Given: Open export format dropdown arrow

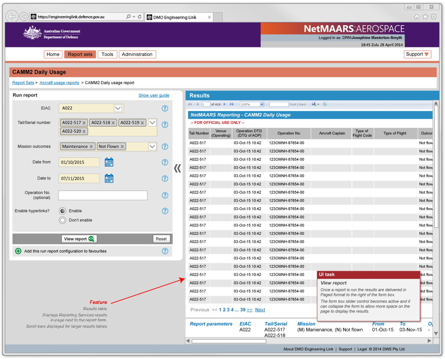Looking at the screenshot, I should [318, 104].
